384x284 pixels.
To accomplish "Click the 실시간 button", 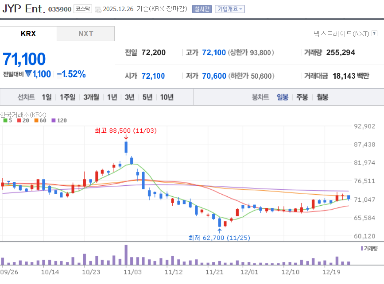I will point(202,9).
